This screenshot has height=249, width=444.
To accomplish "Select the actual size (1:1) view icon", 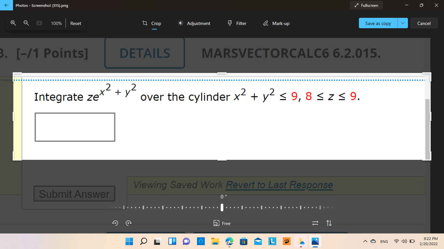I will 39,23.
